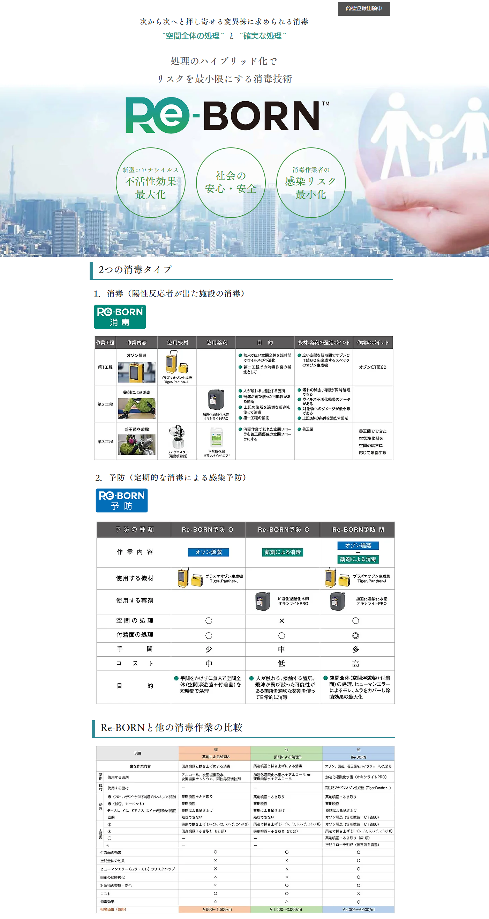Click the 低 value in コスト row
This screenshot has height=919, width=489.
281,664
